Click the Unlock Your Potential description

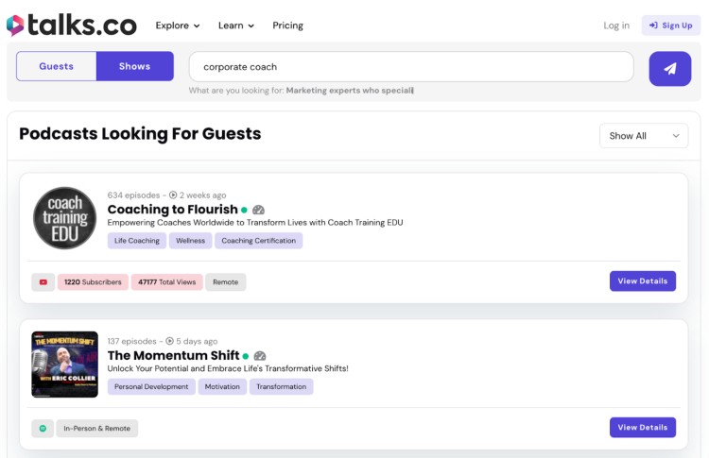pyautogui.click(x=228, y=368)
